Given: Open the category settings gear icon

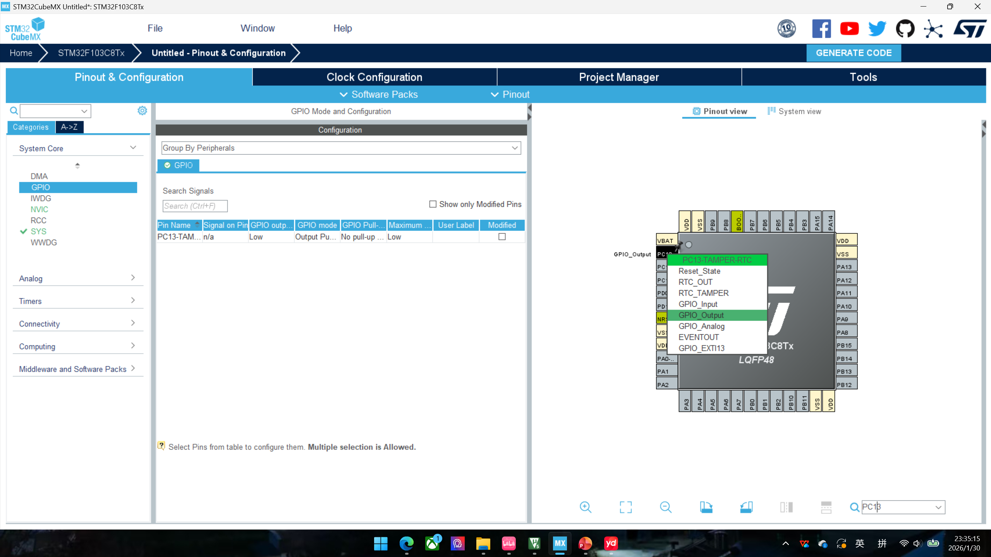Looking at the screenshot, I should (x=142, y=111).
